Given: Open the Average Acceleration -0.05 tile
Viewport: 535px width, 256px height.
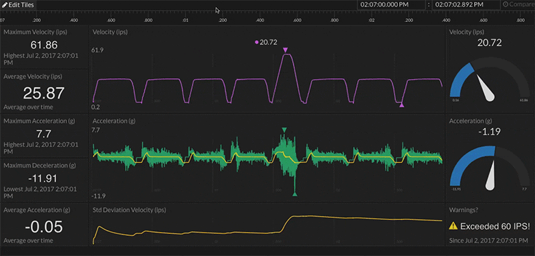Looking at the screenshot, I should coord(44,225).
